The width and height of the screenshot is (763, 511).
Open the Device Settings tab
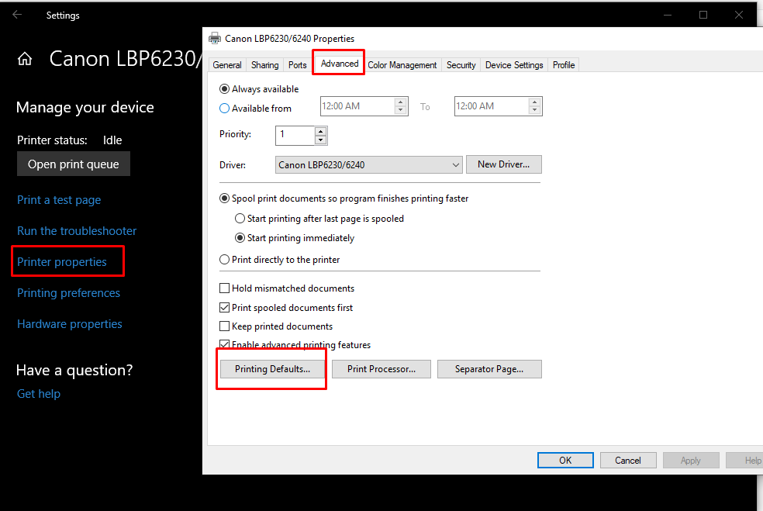coord(514,65)
